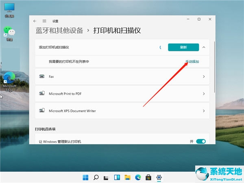This screenshot has height=183, width=244.
Task: Launch Microsoft Edge from the taskbar
Action: (138, 177)
